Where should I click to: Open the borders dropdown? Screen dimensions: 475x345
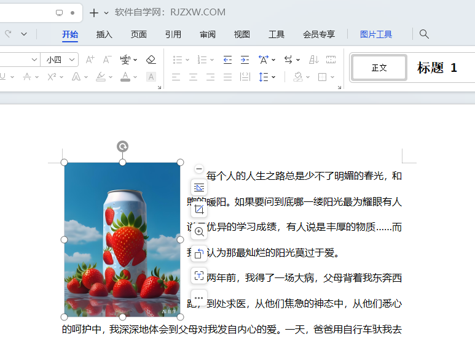tap(332, 77)
